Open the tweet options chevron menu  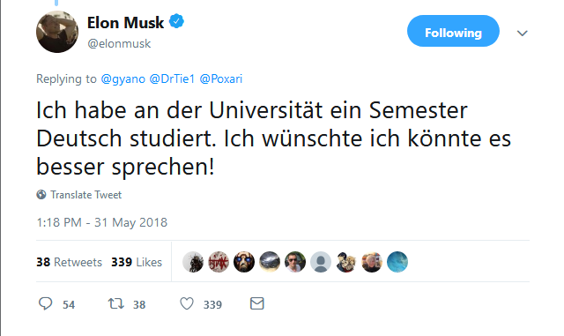(x=522, y=34)
